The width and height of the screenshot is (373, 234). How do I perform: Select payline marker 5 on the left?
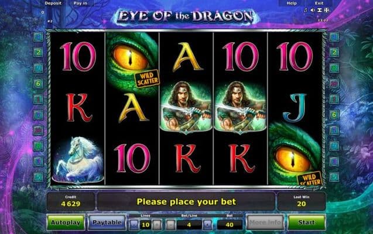pos(38,177)
